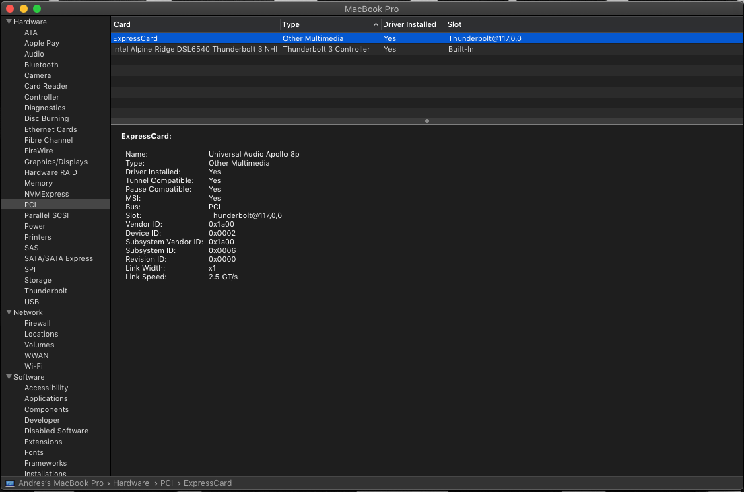The image size is (744, 492).
Task: Open SATA/SATA Express entry
Action: (59, 258)
